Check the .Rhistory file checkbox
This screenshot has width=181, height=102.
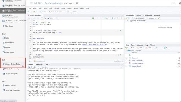(126, 58)
